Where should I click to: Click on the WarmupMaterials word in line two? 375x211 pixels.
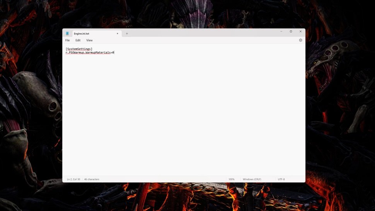pos(98,52)
